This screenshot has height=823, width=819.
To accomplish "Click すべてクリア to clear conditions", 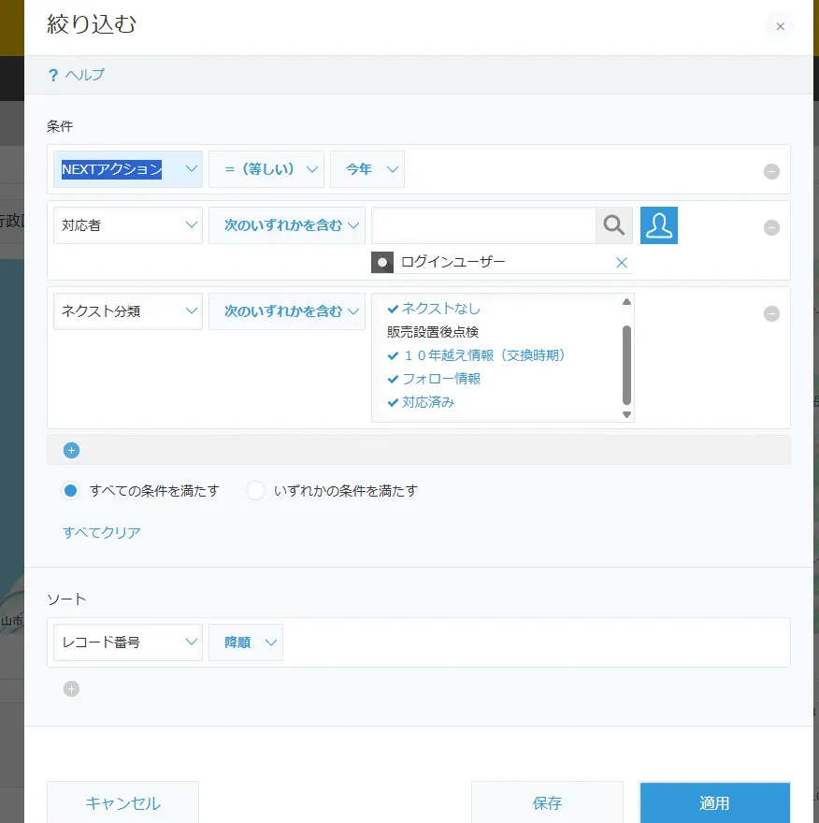I will coord(102,532).
